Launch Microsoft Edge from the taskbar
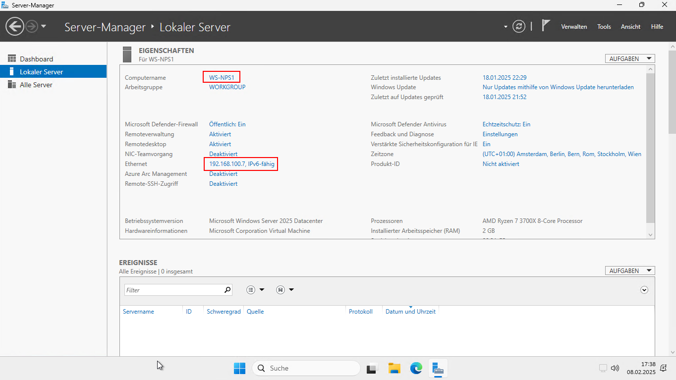 click(416, 368)
